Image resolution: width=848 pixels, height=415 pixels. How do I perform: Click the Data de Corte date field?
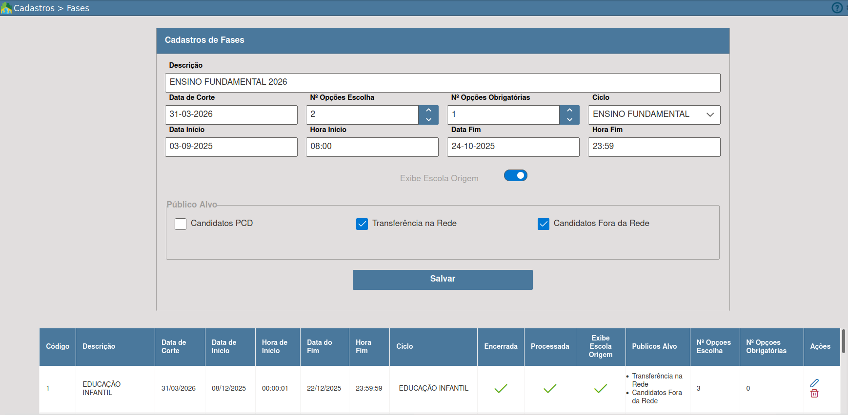(231, 115)
